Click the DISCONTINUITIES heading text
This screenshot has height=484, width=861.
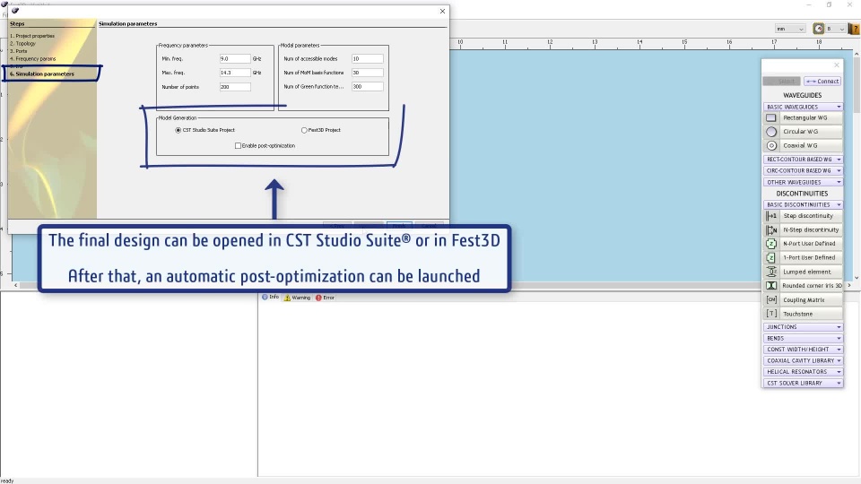click(x=802, y=194)
